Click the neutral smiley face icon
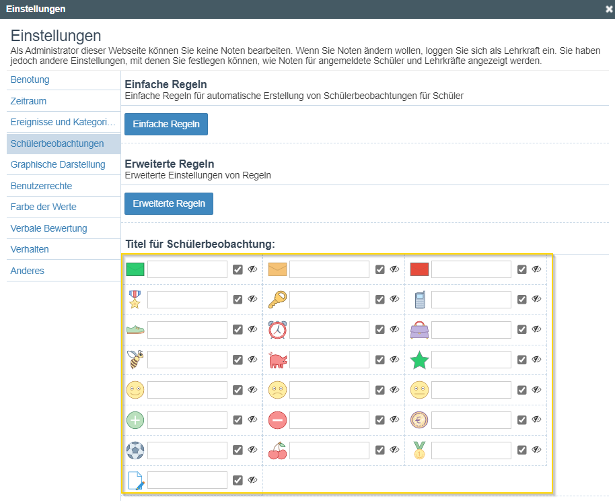The width and height of the screenshot is (615, 501). click(x=419, y=390)
